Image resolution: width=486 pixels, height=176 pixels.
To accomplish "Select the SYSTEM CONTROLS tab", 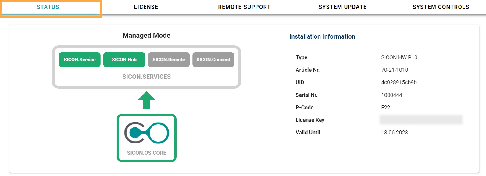I will pos(441,7).
